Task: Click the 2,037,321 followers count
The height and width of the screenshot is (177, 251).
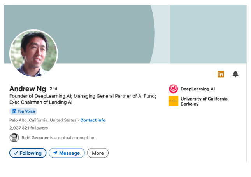Action: [28, 128]
